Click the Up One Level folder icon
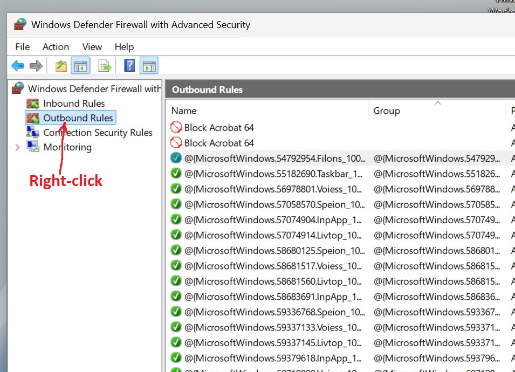The image size is (515, 372). (x=61, y=66)
